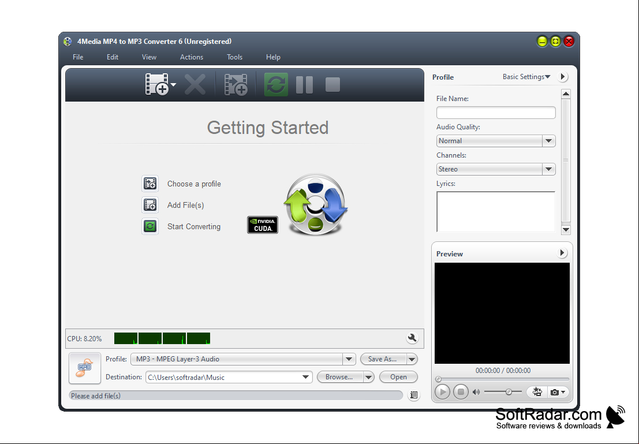Open the Basic Settings dropdown
Viewport: 639px width, 444px height.
526,77
